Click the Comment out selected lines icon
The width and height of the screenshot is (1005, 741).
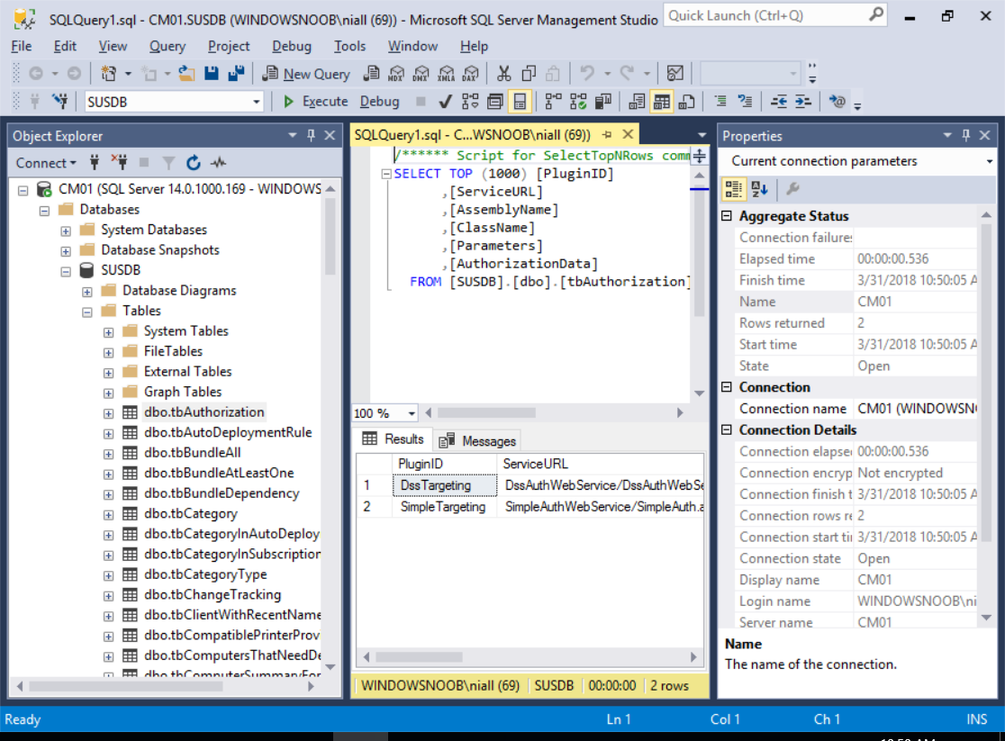[x=720, y=101]
